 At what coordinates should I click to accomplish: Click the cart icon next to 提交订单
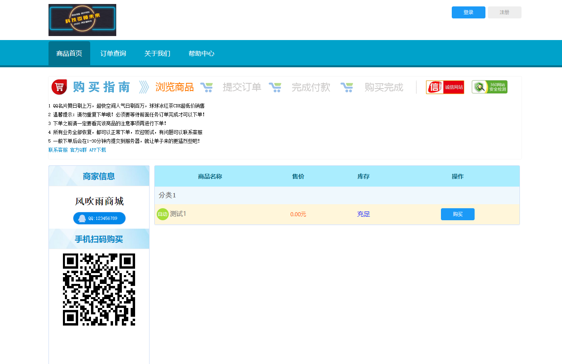(275, 87)
